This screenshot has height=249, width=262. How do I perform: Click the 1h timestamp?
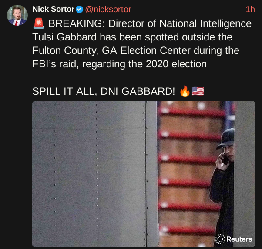pyautogui.click(x=250, y=9)
